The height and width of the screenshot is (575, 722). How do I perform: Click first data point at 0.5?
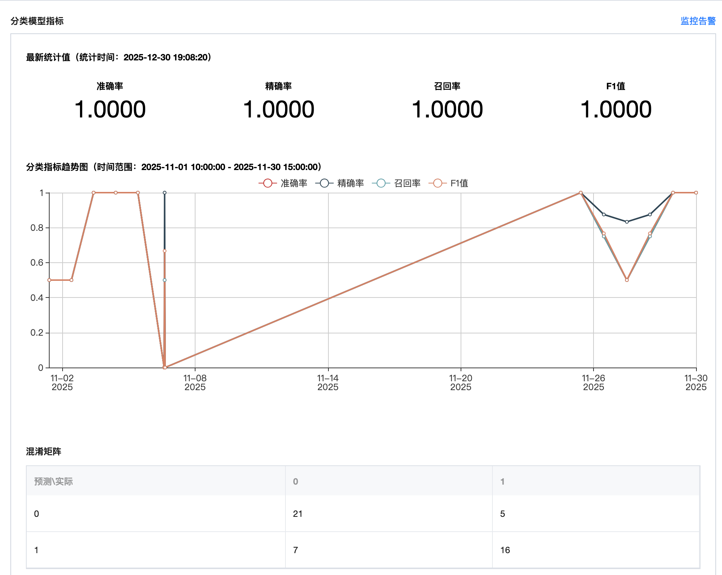pyautogui.click(x=49, y=280)
